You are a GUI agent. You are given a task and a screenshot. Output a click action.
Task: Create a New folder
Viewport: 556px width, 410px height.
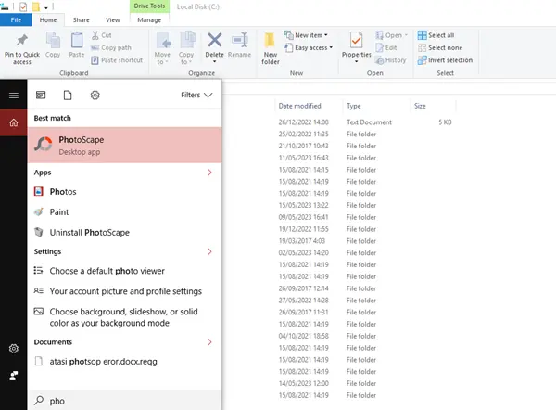click(x=271, y=48)
